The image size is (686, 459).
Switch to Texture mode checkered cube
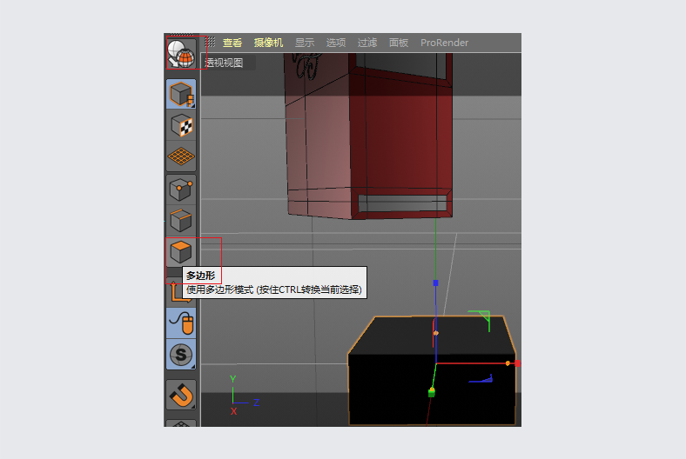pos(181,125)
